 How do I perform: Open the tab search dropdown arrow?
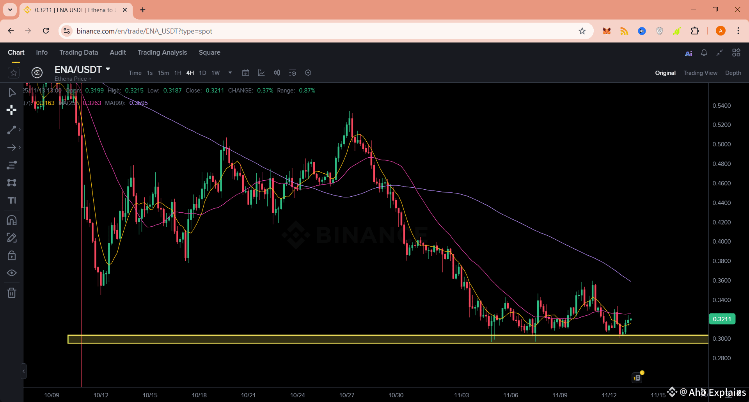pos(10,10)
